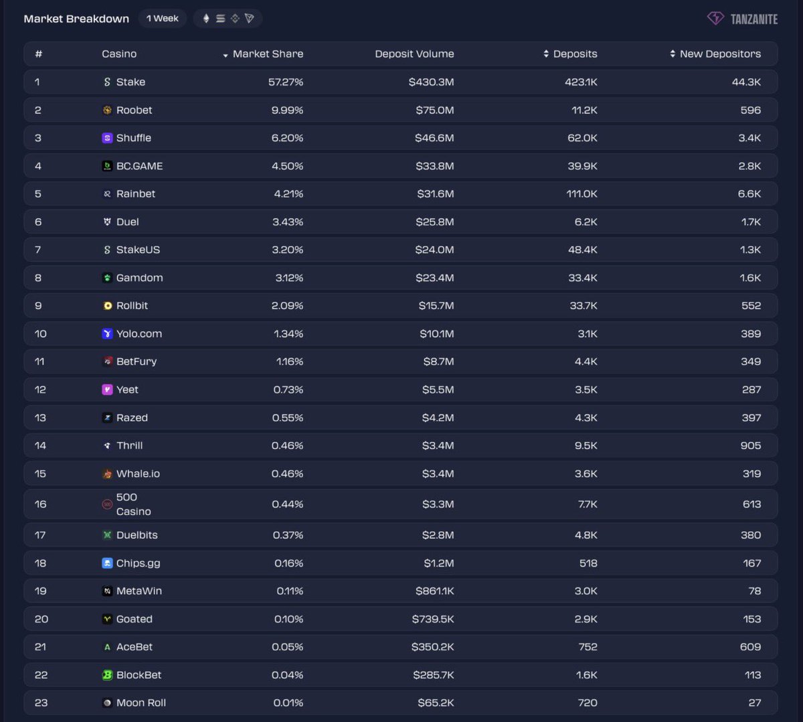
Task: Sort the table by Market Share column
Action: click(263, 54)
